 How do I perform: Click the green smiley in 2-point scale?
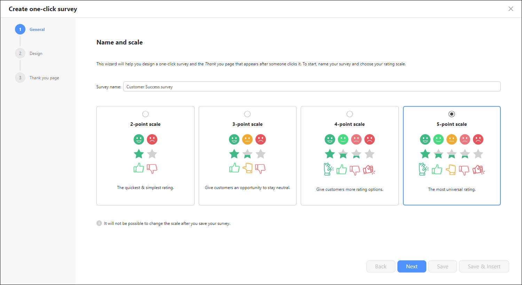[x=139, y=139]
